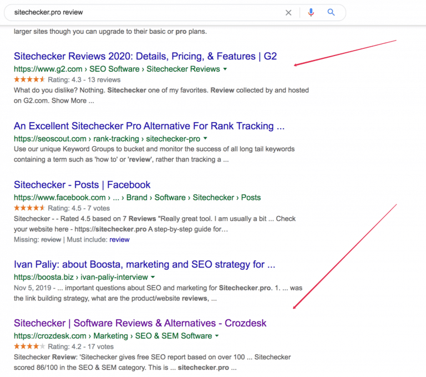Click the star rating of the Crozdesk result
Viewport: 426px width, 377px height.
tap(29, 346)
